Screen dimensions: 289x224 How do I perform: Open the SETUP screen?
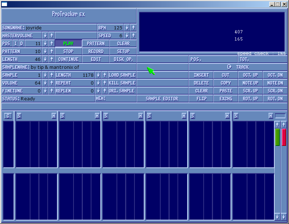point(123,51)
